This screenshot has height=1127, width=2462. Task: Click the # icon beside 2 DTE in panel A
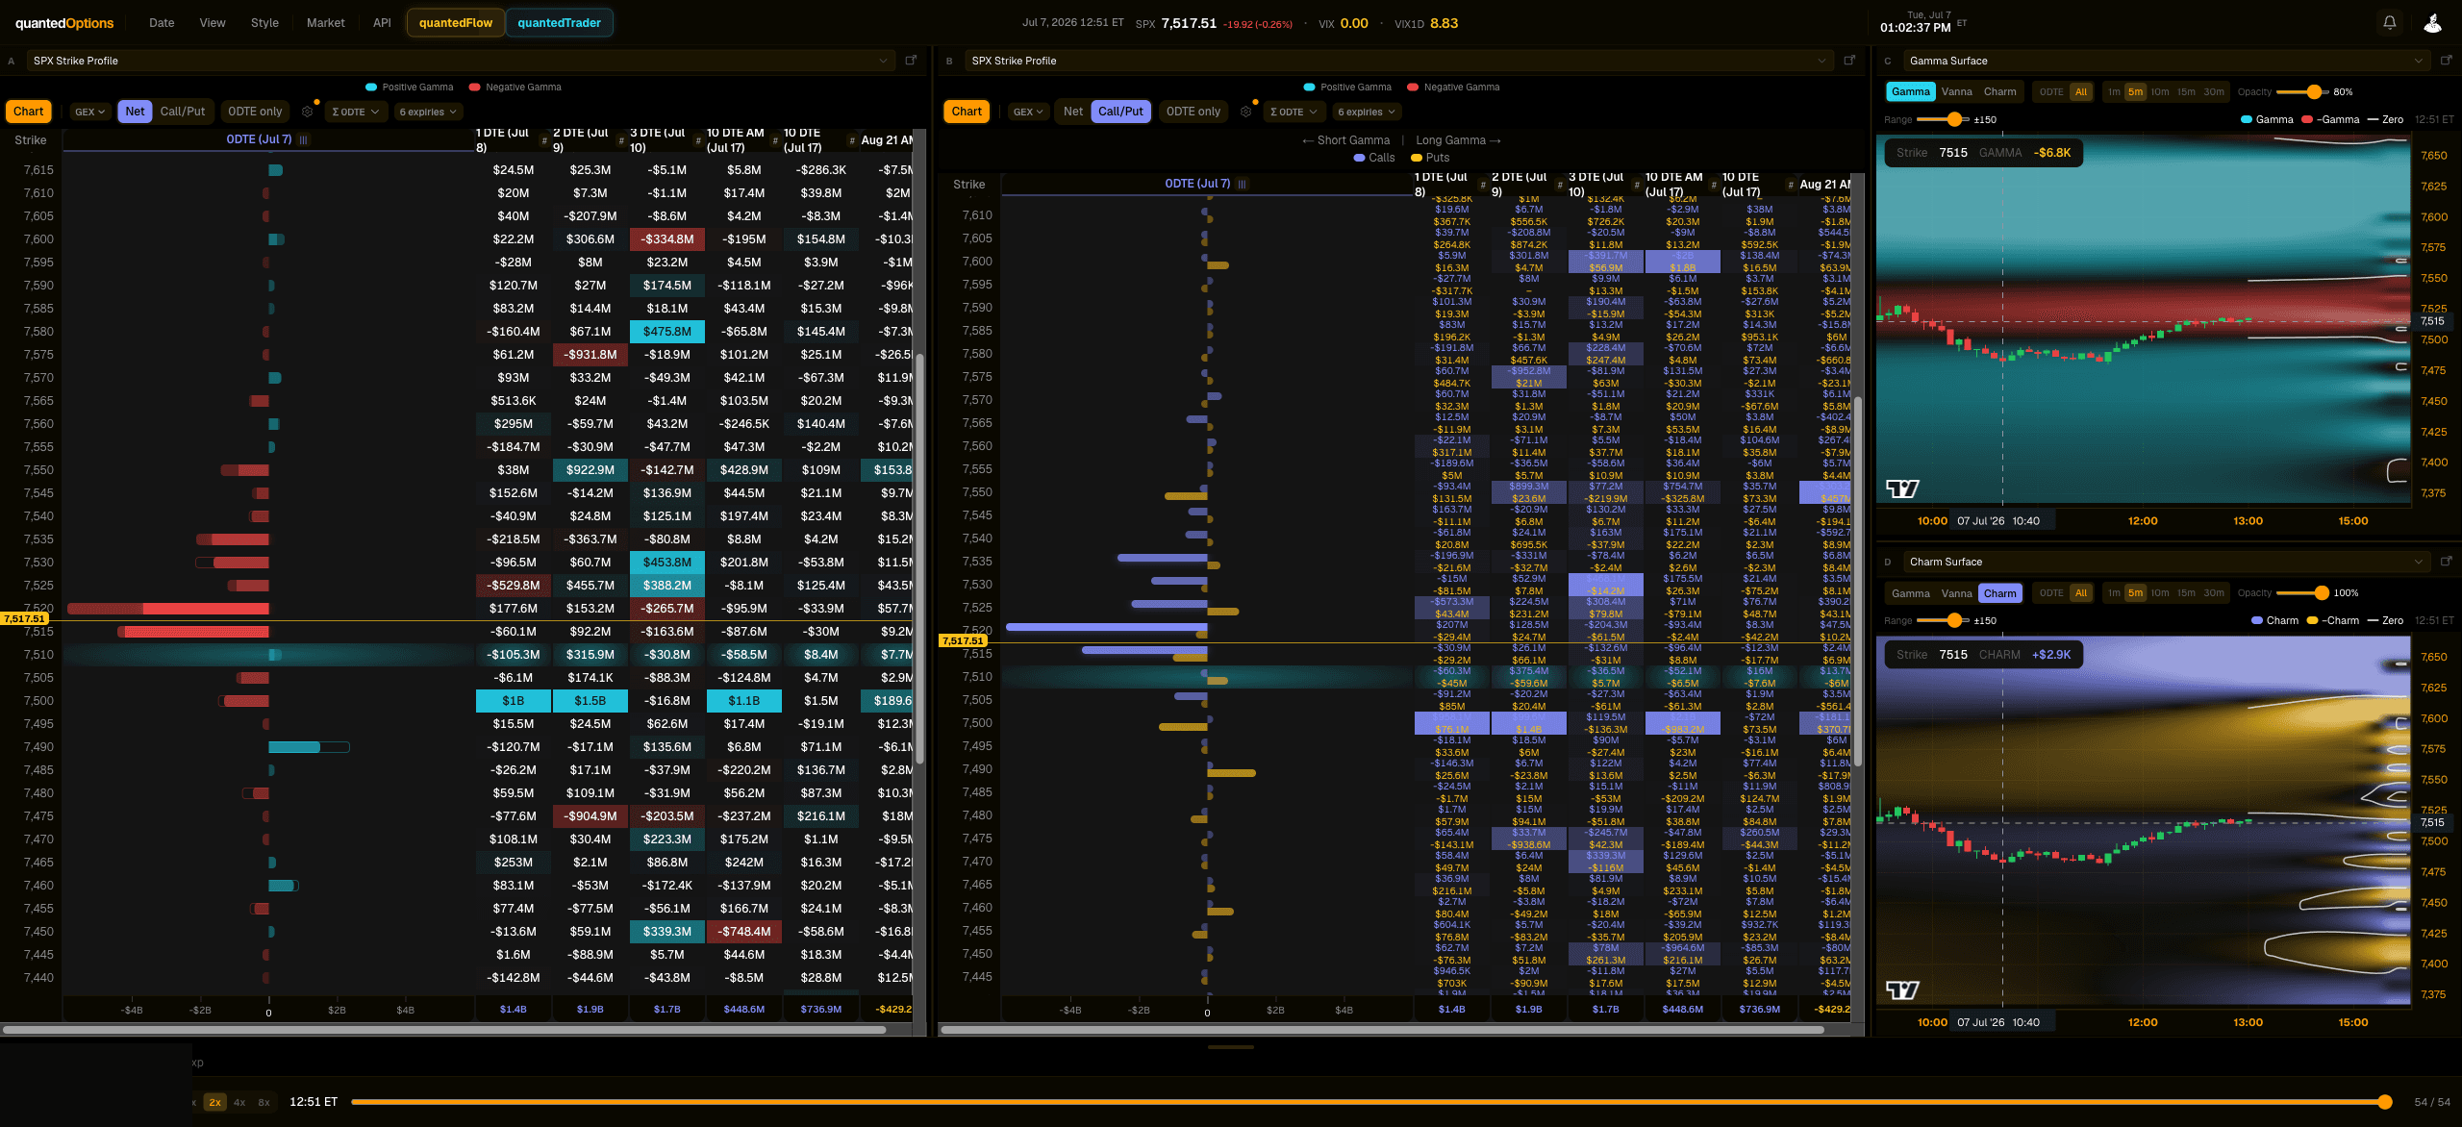(621, 140)
